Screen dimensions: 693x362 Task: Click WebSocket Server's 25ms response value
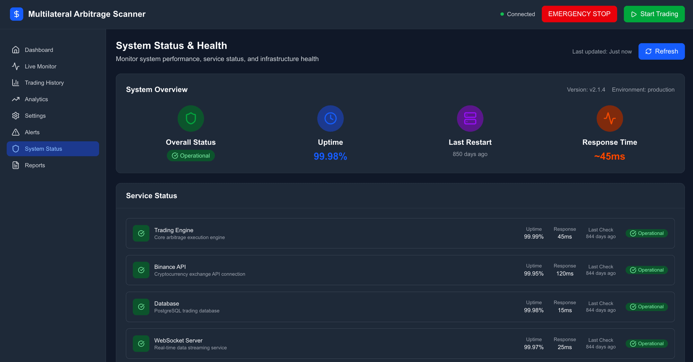pos(565,347)
